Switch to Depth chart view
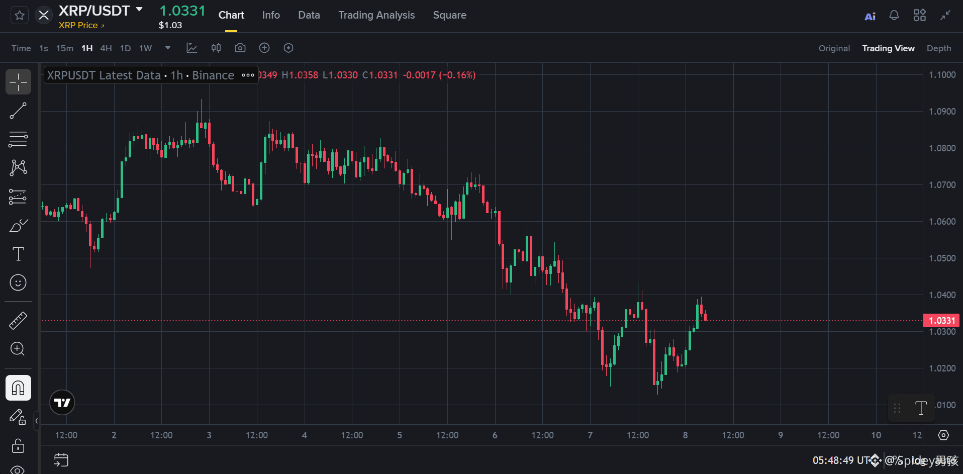This screenshot has height=474, width=963. pyautogui.click(x=939, y=48)
